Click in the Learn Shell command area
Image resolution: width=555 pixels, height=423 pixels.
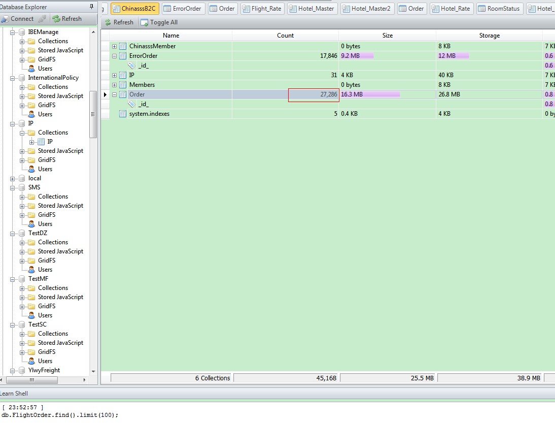point(277,412)
